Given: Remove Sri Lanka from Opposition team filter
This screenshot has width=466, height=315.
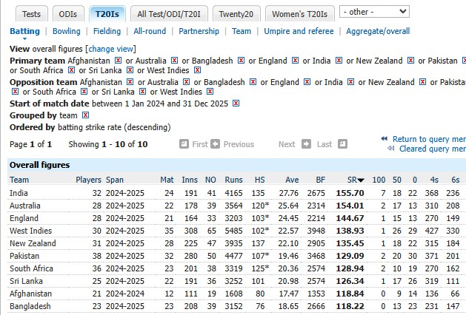Looking at the screenshot, I should coord(143,92).
